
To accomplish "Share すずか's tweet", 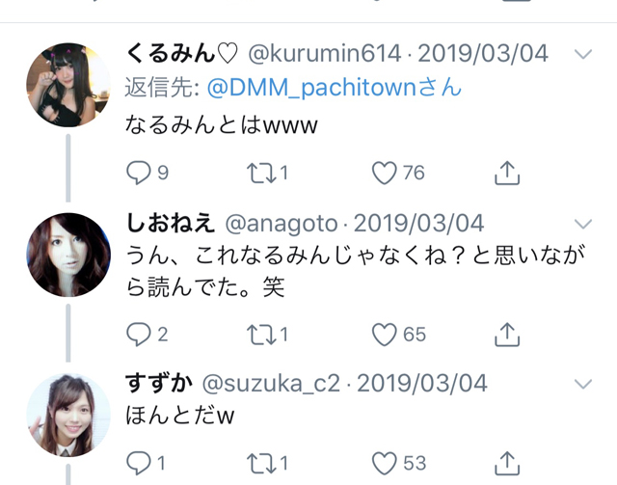I will [x=507, y=463].
